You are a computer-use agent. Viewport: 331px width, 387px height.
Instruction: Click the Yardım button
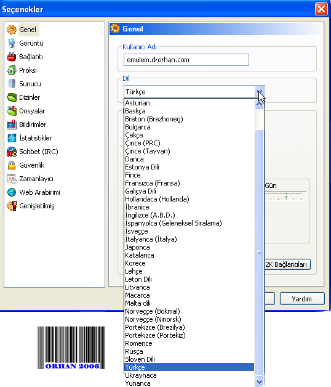(302, 299)
